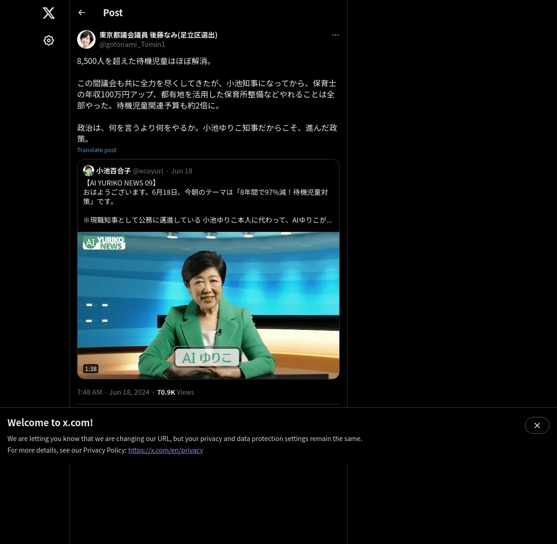Click the X logo icon

tap(49, 13)
